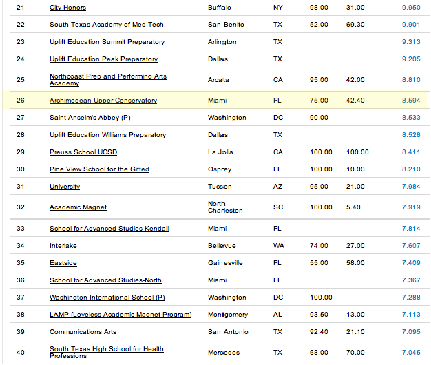Open Uplift Education Williams Preparatory
This screenshot has width=431, height=365.
[107, 135]
